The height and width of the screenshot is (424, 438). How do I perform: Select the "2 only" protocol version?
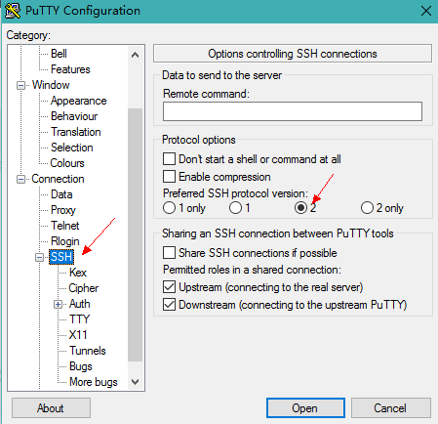point(367,208)
